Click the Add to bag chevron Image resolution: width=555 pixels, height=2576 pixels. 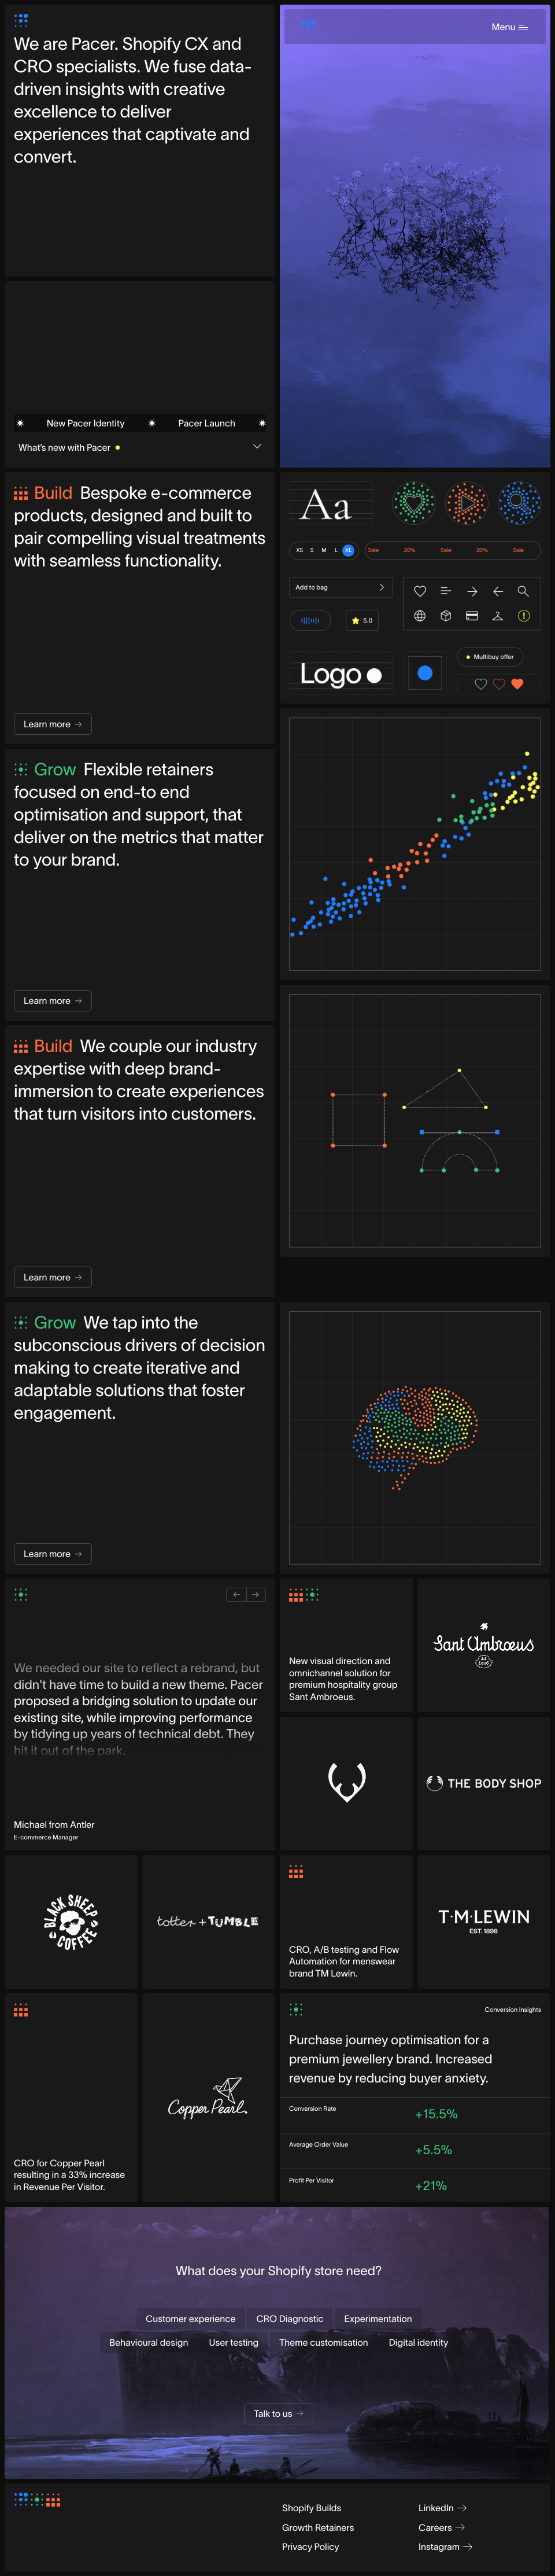pyautogui.click(x=381, y=587)
